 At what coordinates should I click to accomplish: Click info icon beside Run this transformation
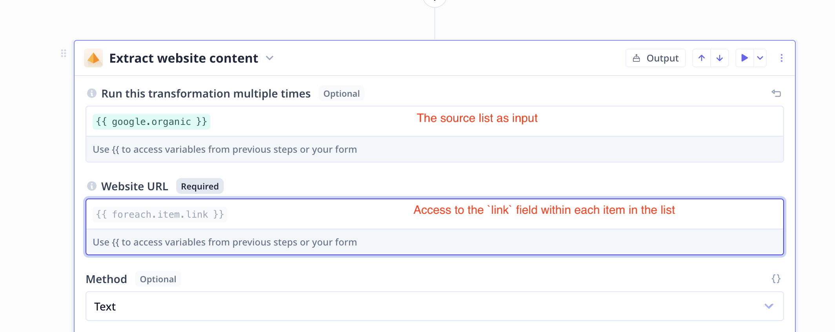pos(92,93)
